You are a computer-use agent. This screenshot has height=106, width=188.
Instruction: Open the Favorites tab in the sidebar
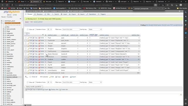[9, 17]
